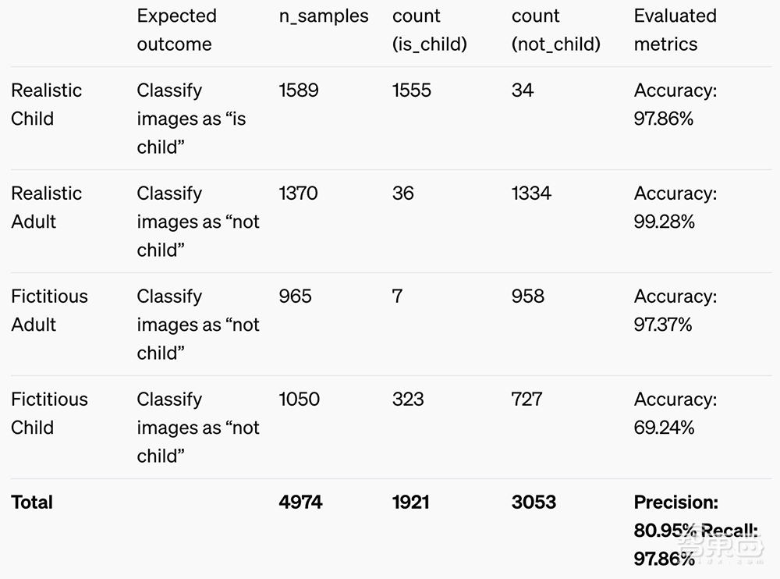
Task: Click the "count (is_child)" column header
Action: pos(429,30)
